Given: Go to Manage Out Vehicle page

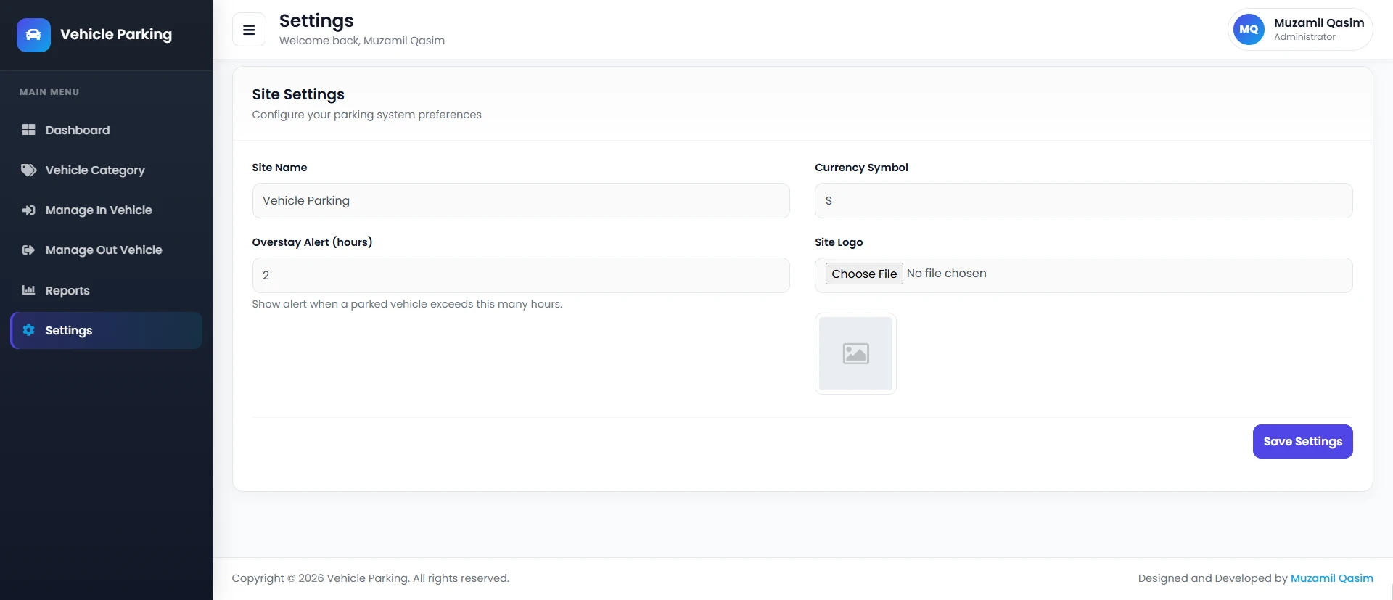Looking at the screenshot, I should tap(106, 250).
